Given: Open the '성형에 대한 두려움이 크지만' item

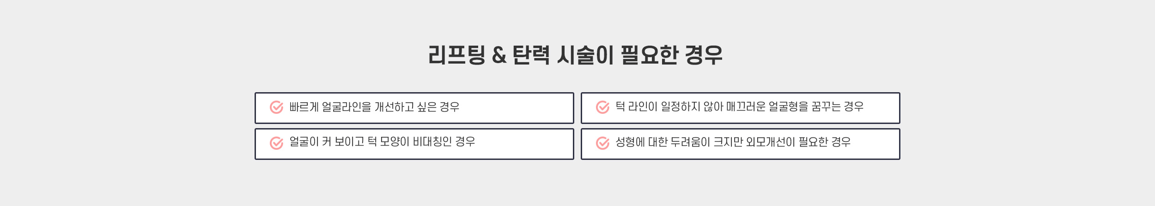Looking at the screenshot, I should pos(740,144).
